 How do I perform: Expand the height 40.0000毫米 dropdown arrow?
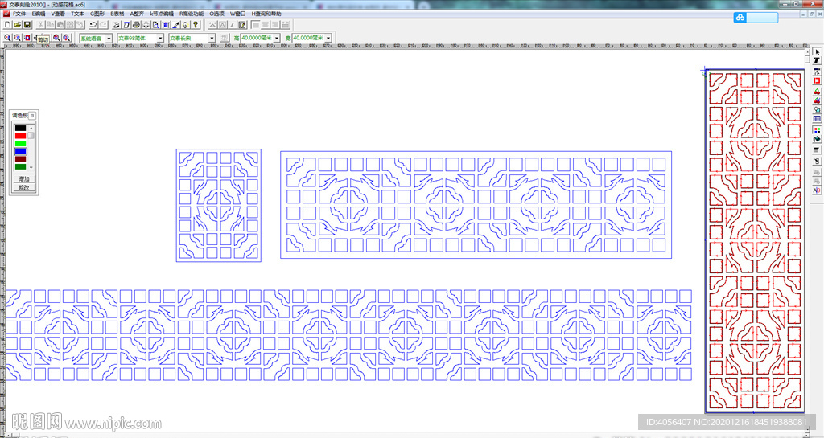[277, 39]
